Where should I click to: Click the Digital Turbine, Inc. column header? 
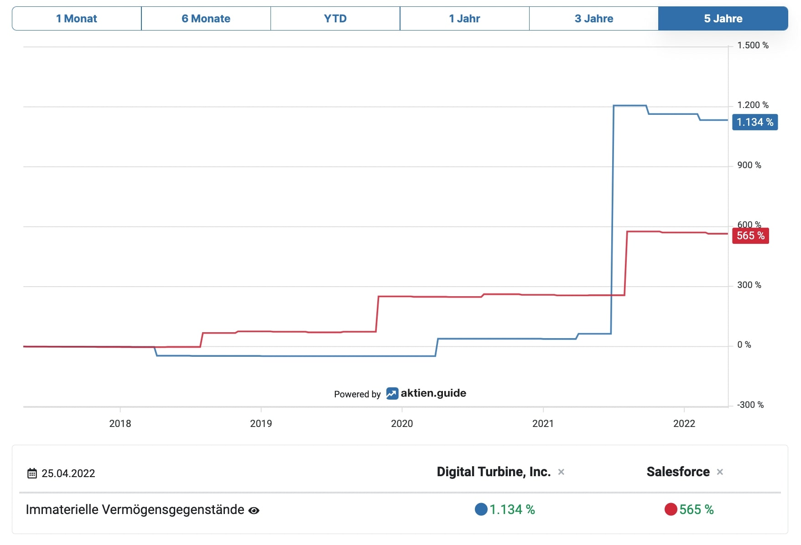coord(494,472)
